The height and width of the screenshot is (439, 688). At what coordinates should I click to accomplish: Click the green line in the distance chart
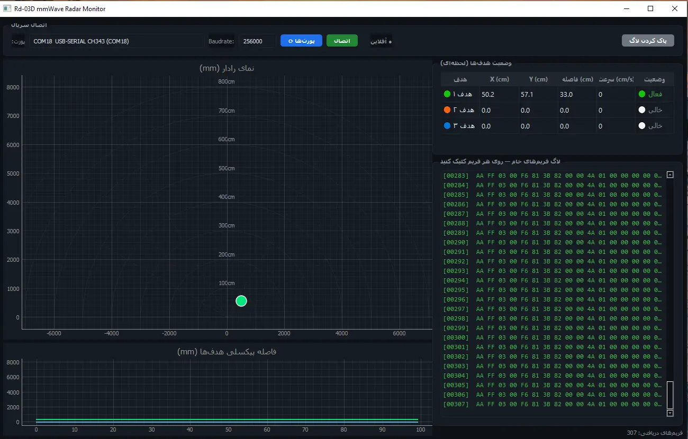[x=227, y=419]
